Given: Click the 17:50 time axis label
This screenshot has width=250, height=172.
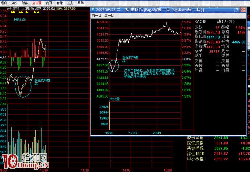Looking at the screenshot, I should tap(133, 133).
